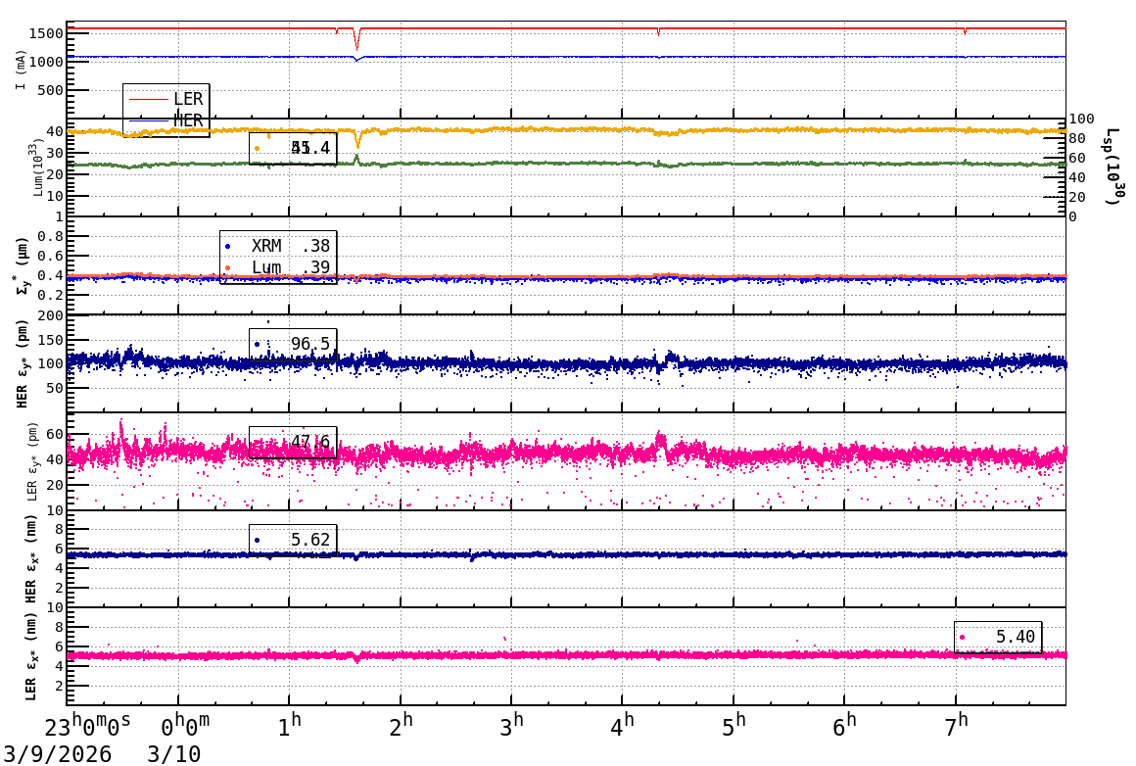Click the 0h0m time axis label
Screen dimensions: 1136x766
[x=185, y=726]
